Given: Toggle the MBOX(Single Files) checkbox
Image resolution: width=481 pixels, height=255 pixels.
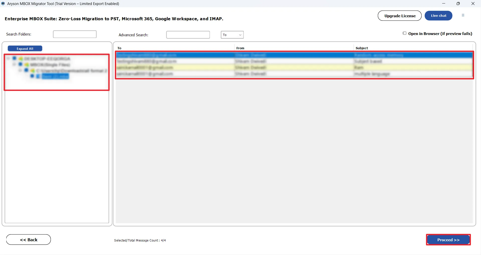Looking at the screenshot, I should pyautogui.click(x=21, y=64).
